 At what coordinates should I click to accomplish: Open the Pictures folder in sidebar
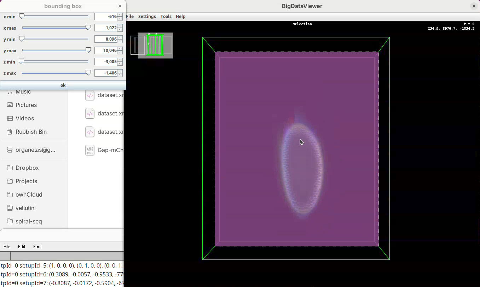[26, 105]
